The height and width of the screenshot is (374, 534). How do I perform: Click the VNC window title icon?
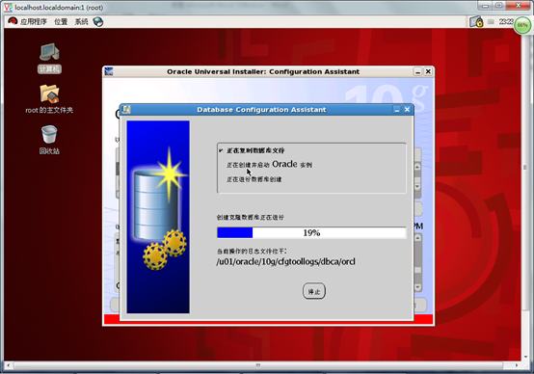(x=8, y=7)
